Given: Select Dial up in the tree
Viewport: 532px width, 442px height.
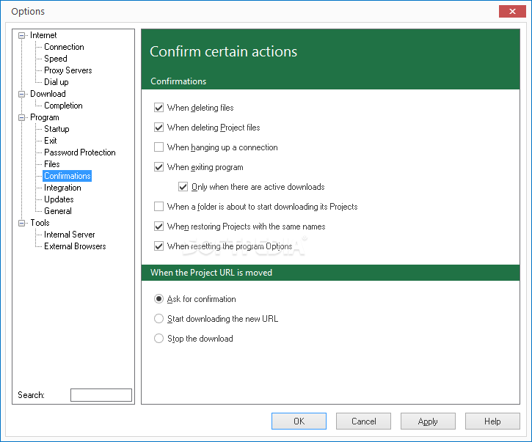Looking at the screenshot, I should (x=57, y=82).
